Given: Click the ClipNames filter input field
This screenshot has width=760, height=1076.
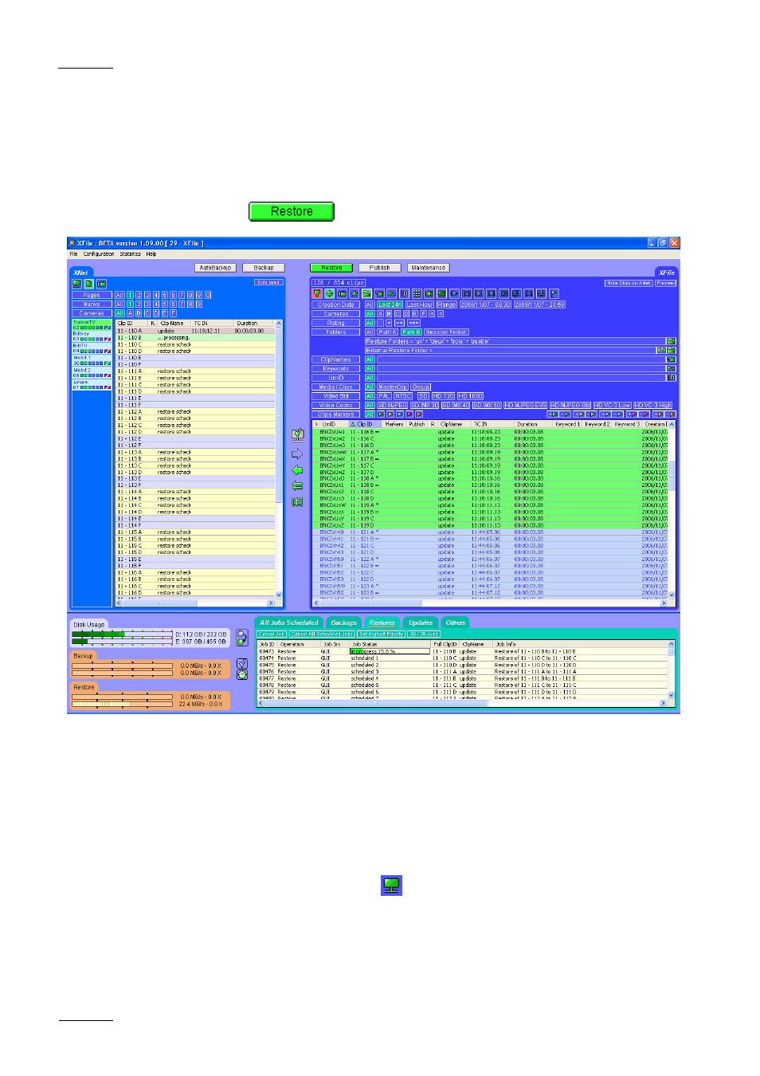Looking at the screenshot, I should 520,359.
